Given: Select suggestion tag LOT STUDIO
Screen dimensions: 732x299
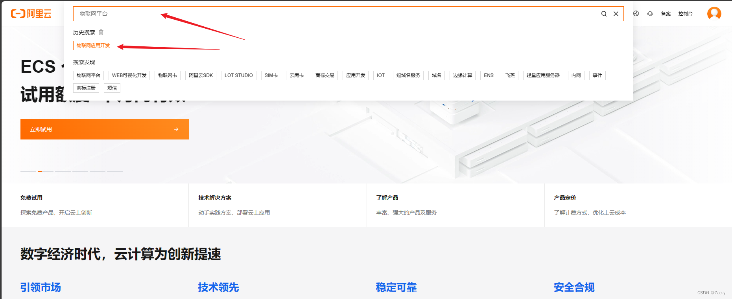Looking at the screenshot, I should coord(239,75).
